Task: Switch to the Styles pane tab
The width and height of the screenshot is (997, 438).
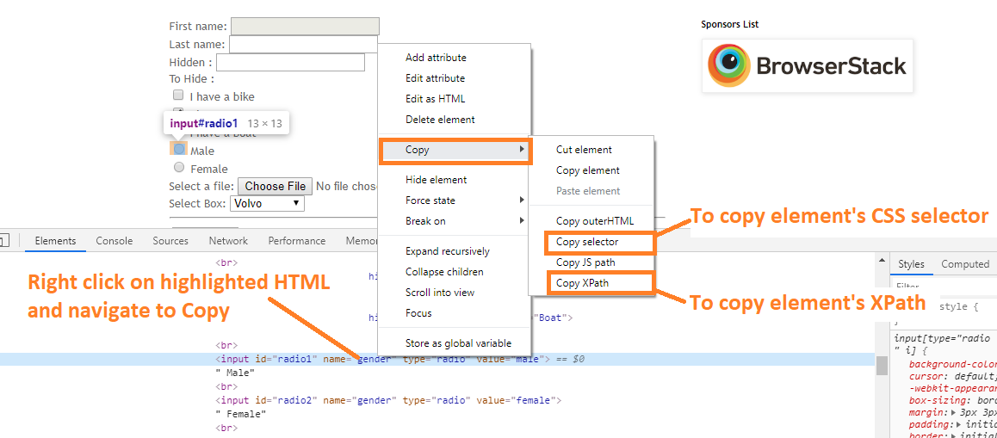Action: click(x=911, y=264)
